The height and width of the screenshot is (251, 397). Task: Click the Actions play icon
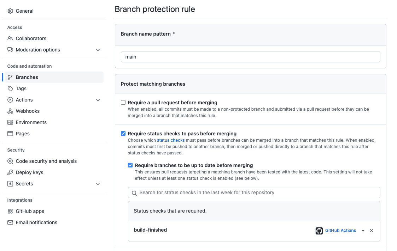coord(10,100)
